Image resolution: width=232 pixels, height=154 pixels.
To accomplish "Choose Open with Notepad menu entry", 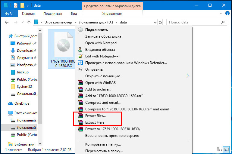I will pyautogui.click(x=133, y=43).
